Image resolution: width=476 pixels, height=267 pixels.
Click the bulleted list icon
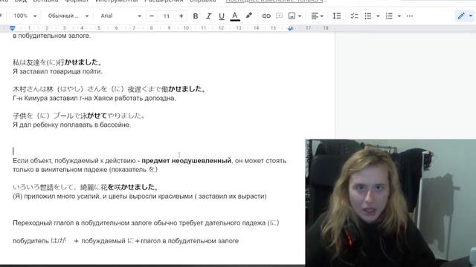click(x=368, y=16)
